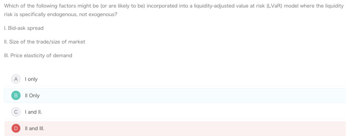
Task: Click the pink highlighted option D row background
Action: (x=175, y=128)
